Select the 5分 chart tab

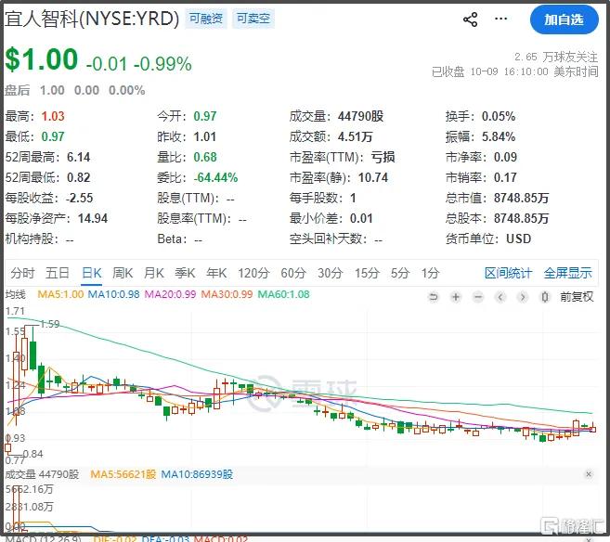400,273
